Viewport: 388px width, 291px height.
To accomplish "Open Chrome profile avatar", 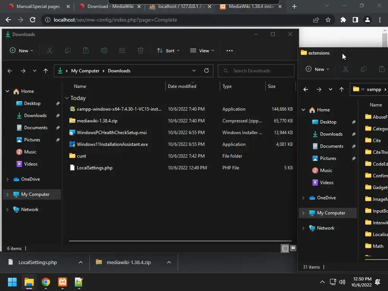I will [x=368, y=20].
